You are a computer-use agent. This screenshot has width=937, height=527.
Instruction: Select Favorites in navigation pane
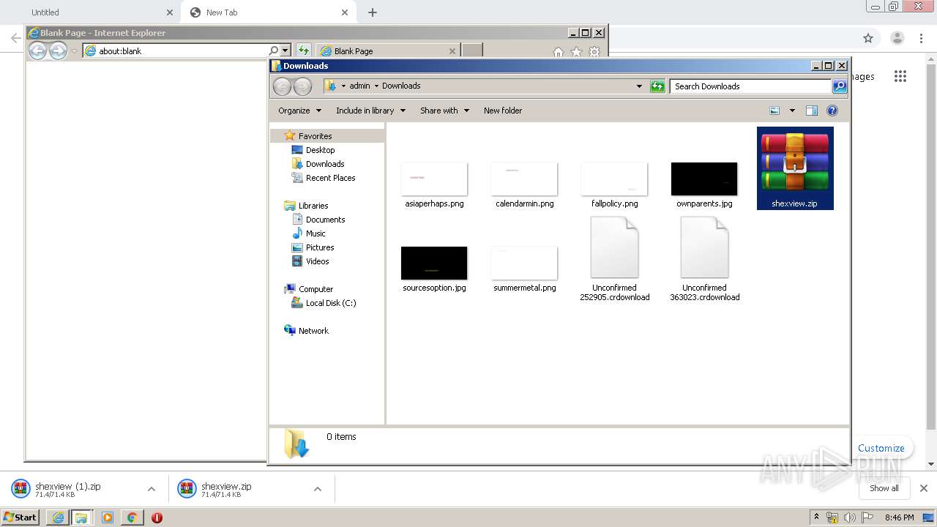315,136
